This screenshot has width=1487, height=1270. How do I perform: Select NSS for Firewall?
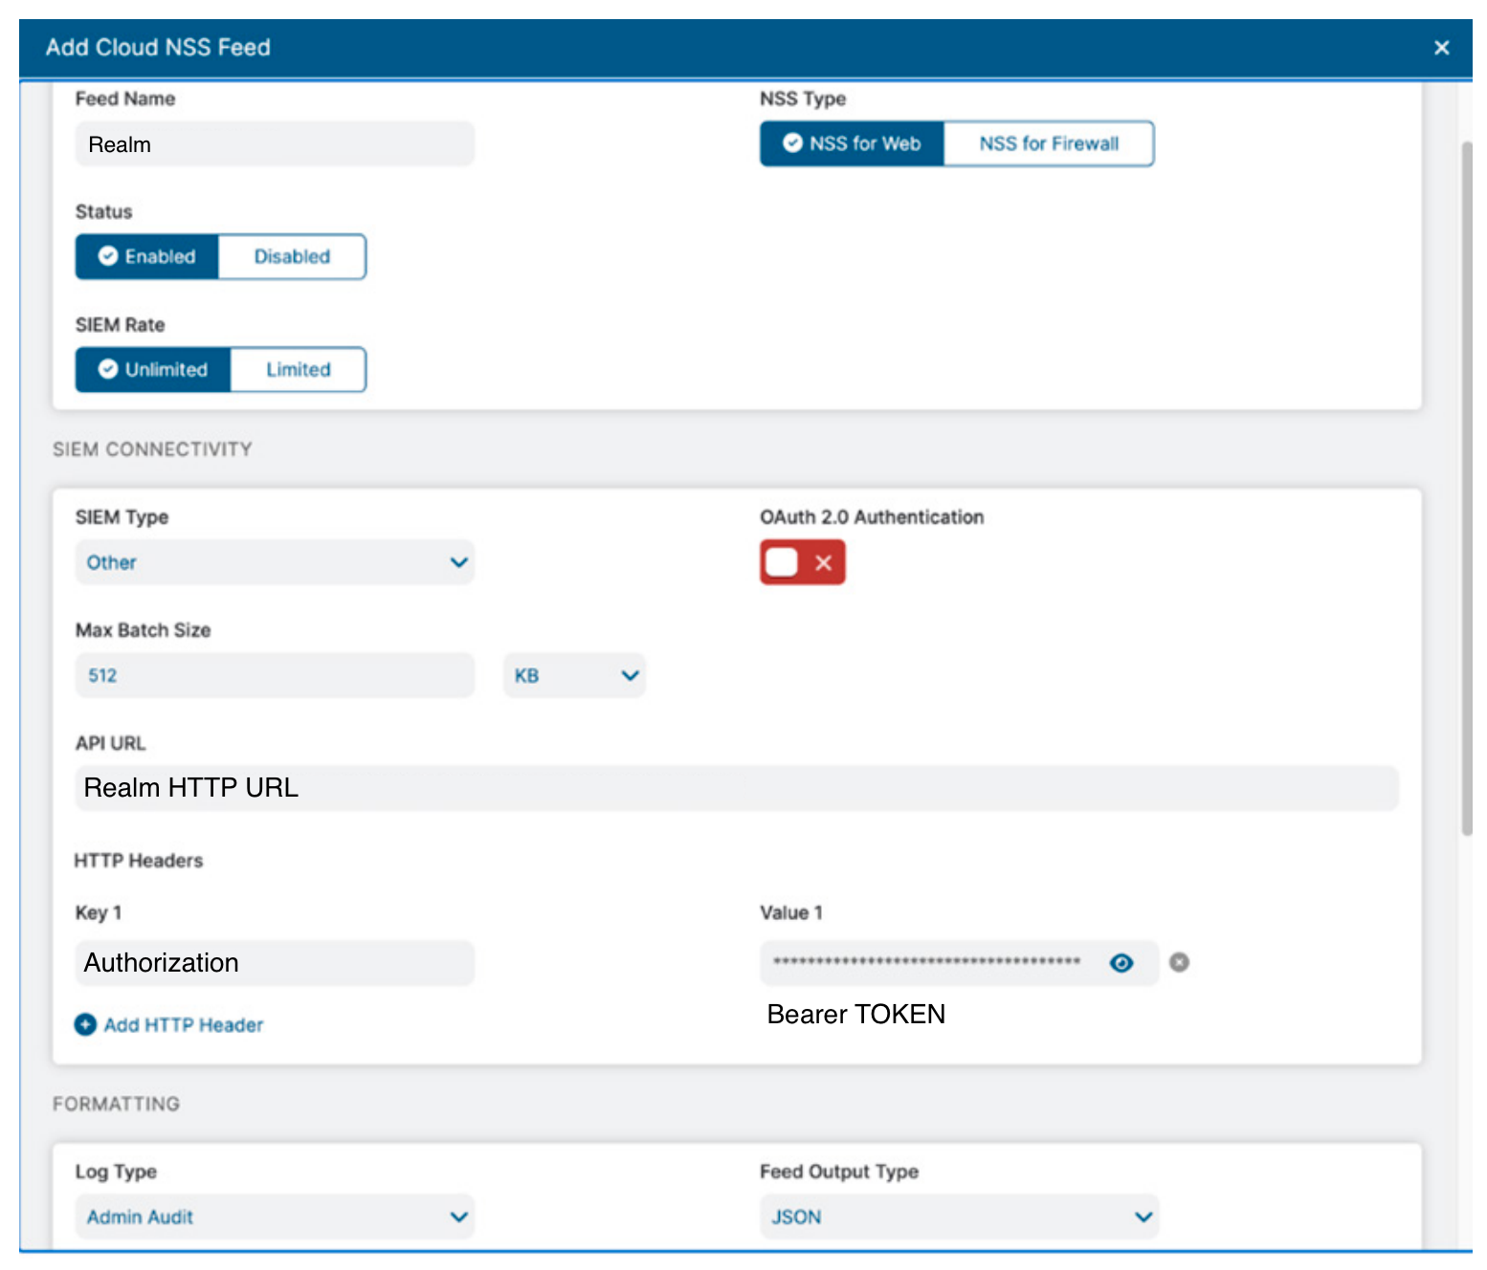click(1048, 143)
